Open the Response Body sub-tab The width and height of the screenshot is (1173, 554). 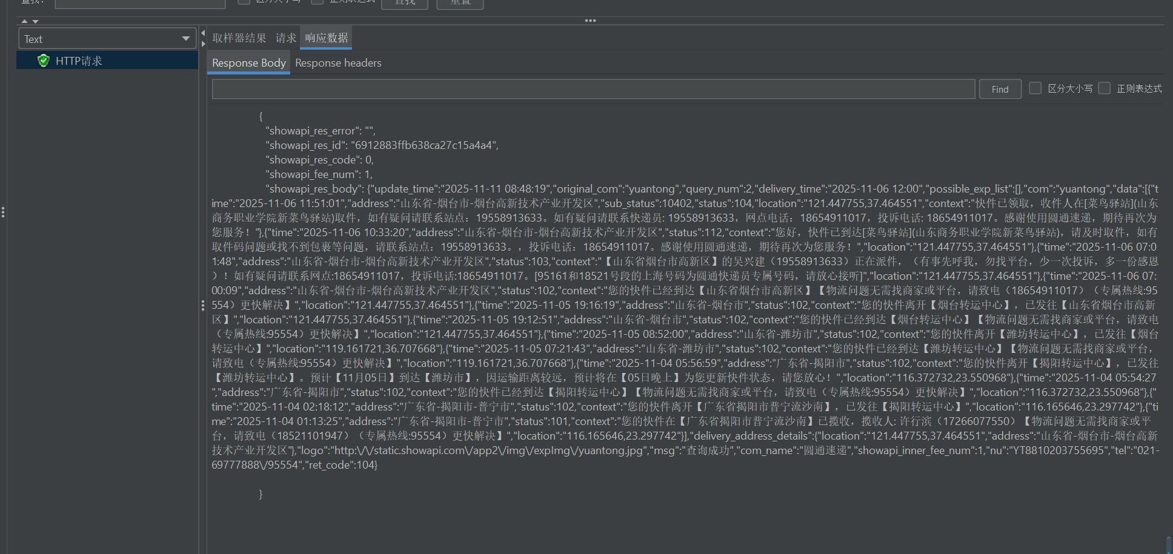248,63
